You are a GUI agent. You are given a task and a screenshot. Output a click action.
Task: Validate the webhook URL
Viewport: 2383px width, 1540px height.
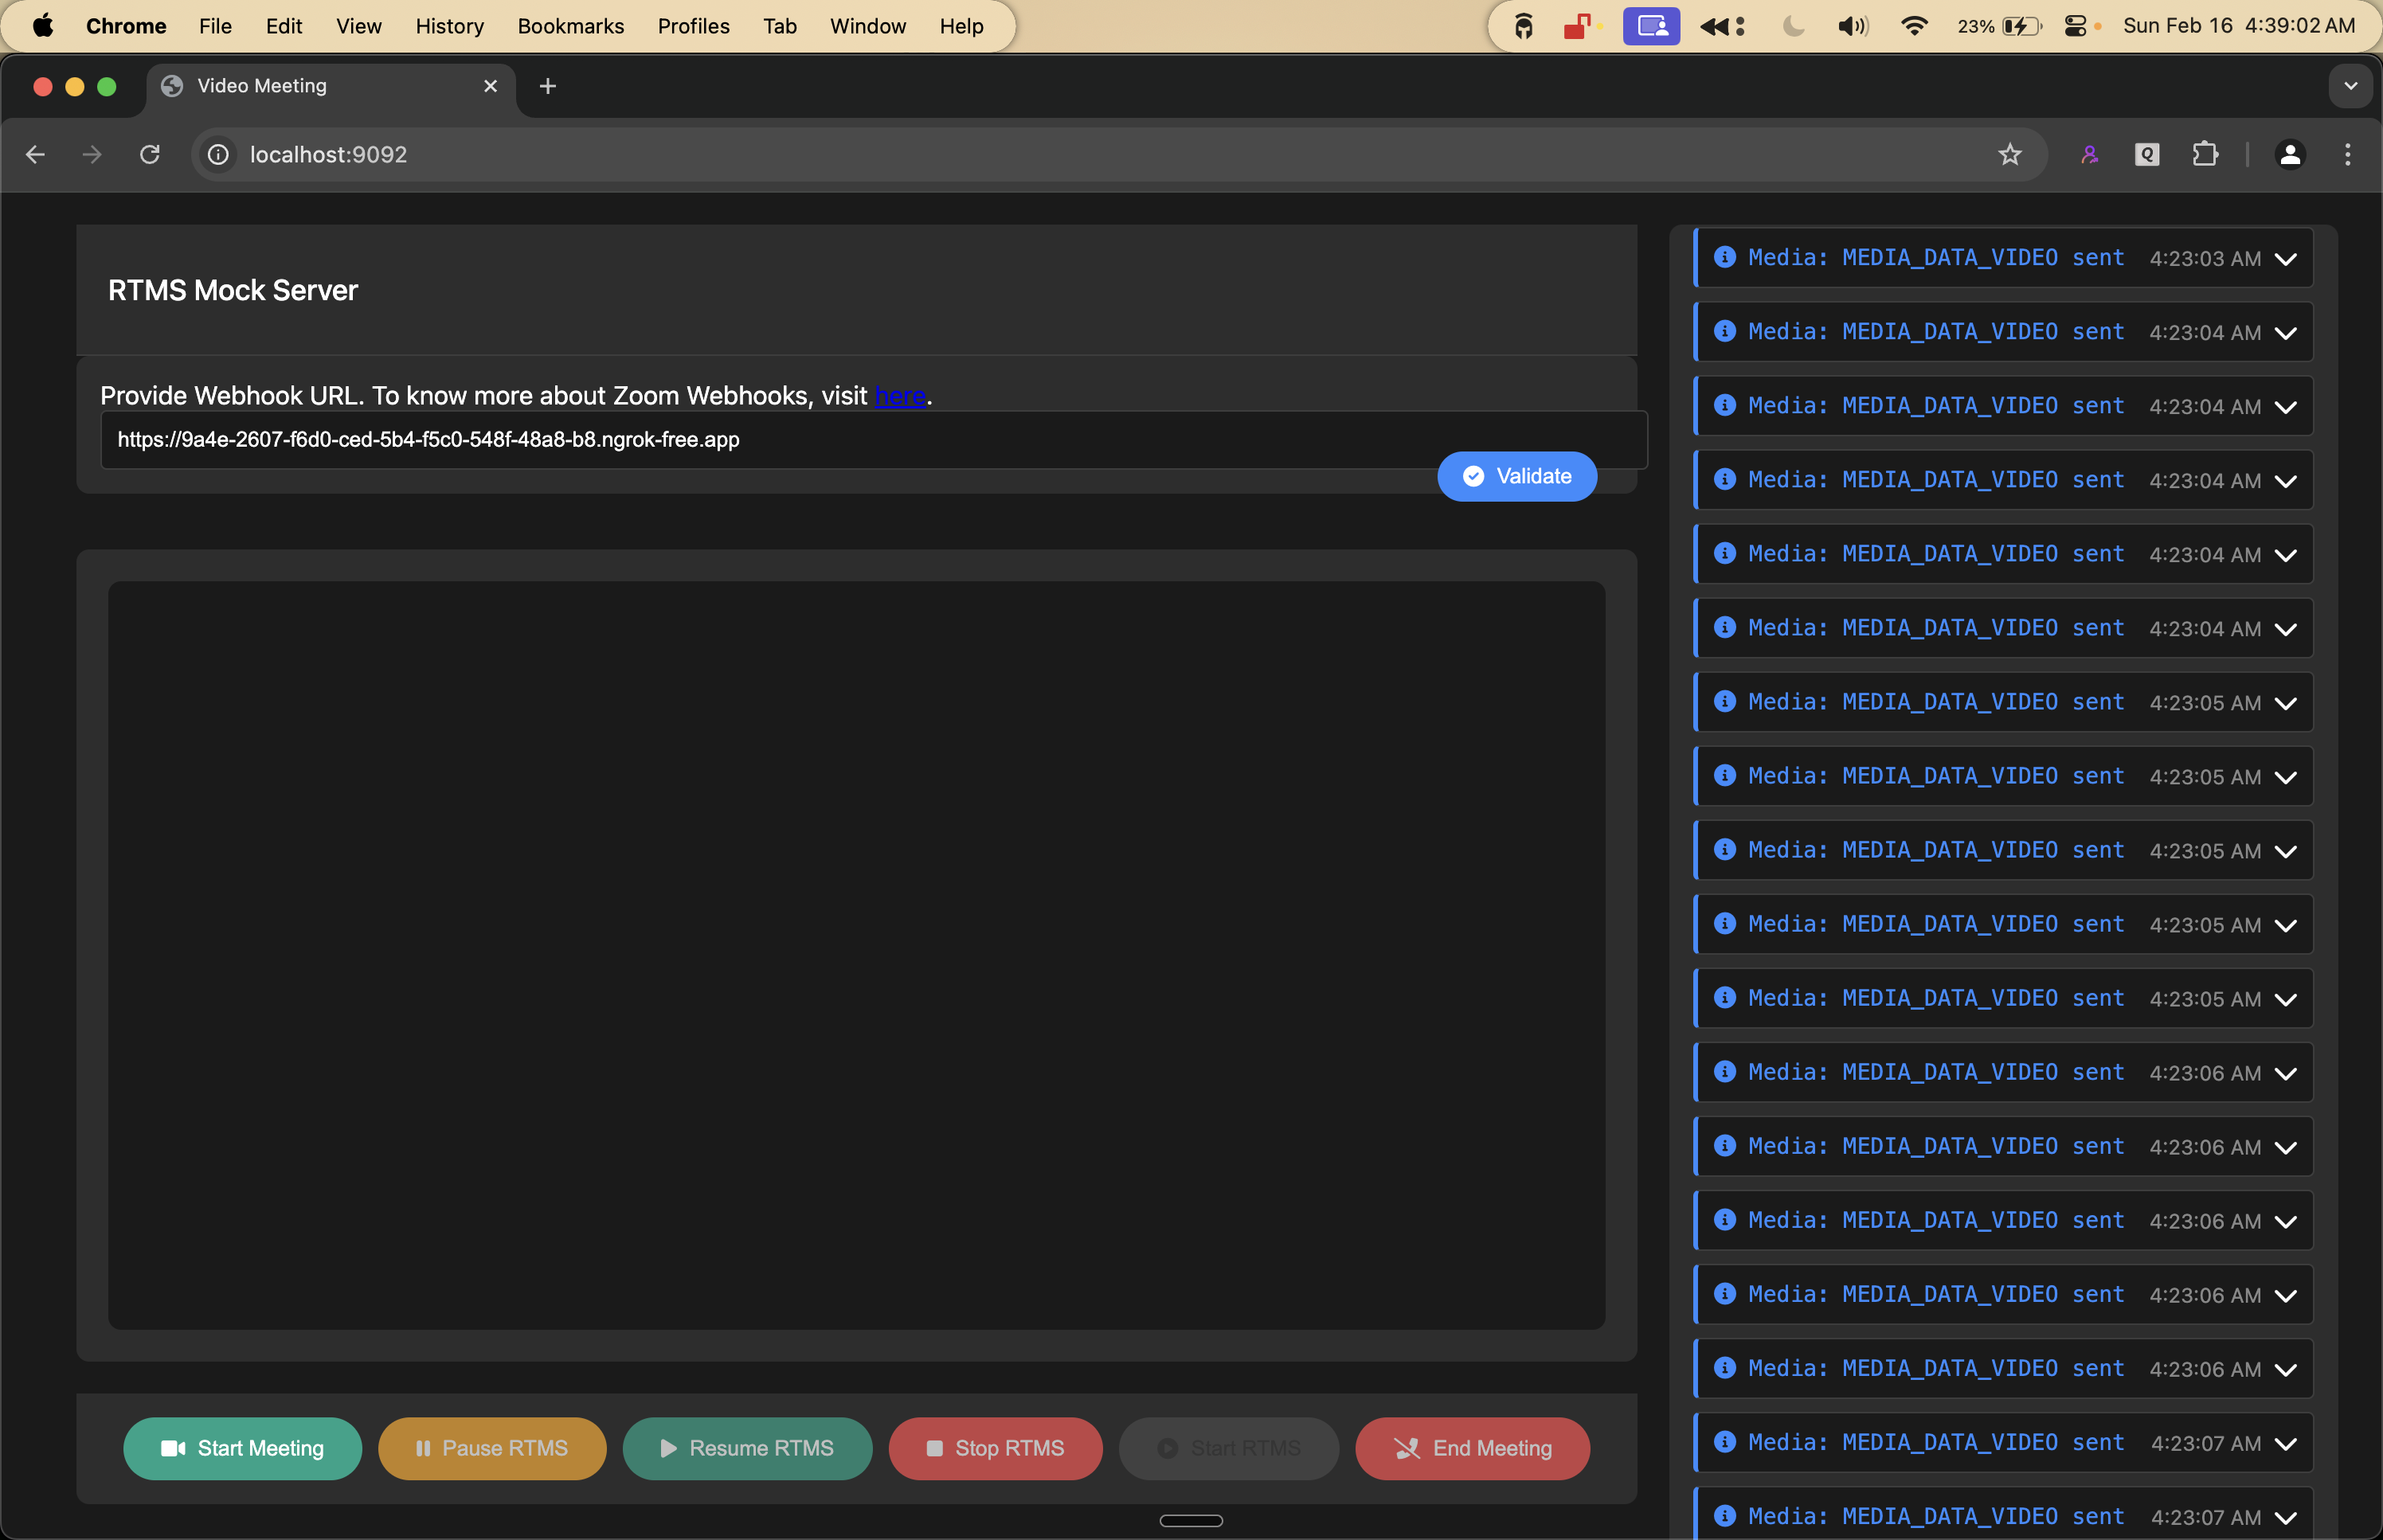1516,476
